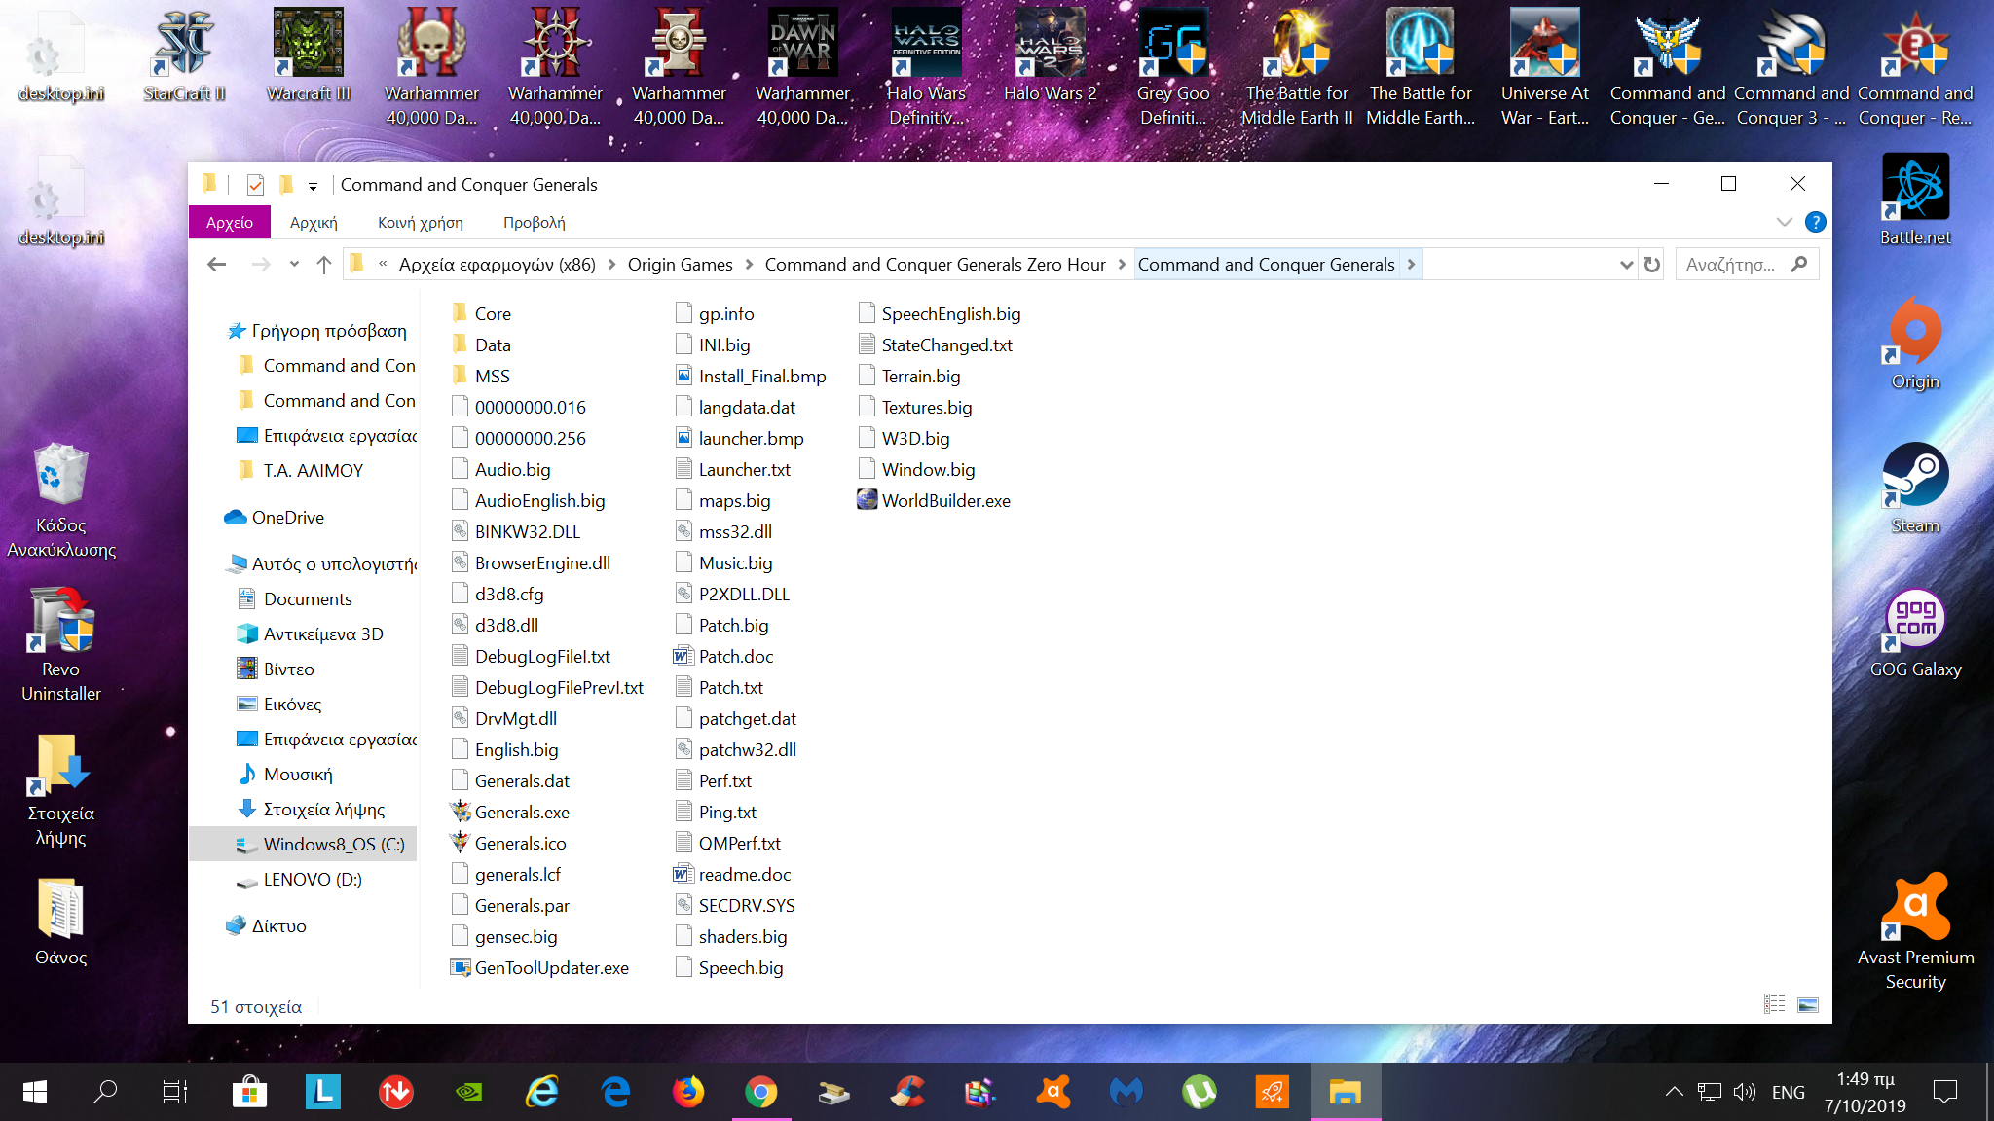Open the Patch.doc Word document

(723, 656)
